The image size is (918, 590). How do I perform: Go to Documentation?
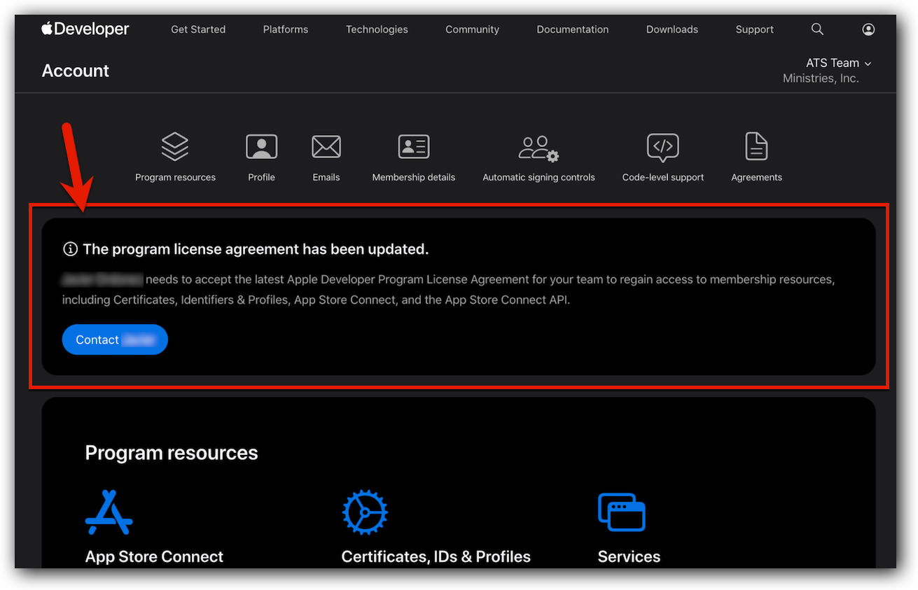tap(573, 29)
